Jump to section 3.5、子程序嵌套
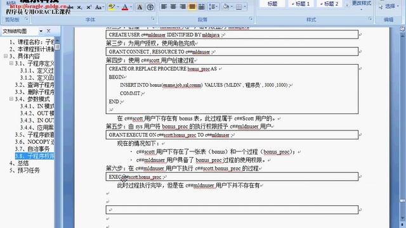 point(34,135)
